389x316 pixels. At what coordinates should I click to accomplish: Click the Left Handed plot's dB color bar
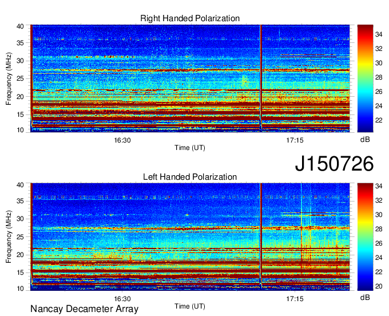pyautogui.click(x=365, y=237)
